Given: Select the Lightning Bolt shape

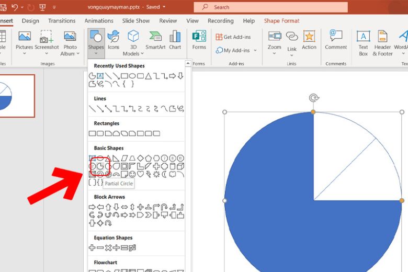Looking at the screenshot, I should pos(149,174).
